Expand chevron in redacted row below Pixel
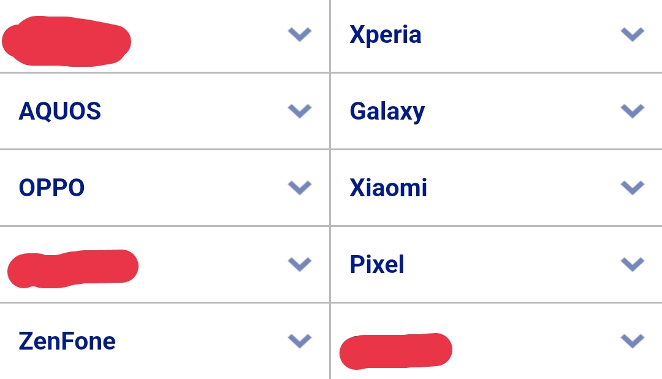The width and height of the screenshot is (662, 379). coord(633,341)
